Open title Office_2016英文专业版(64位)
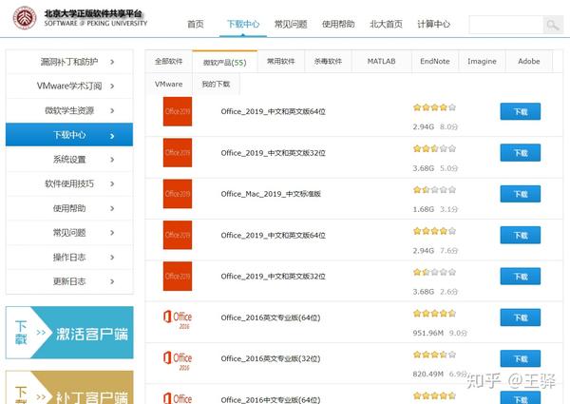Image resolution: width=570 pixels, height=404 pixels. click(271, 317)
